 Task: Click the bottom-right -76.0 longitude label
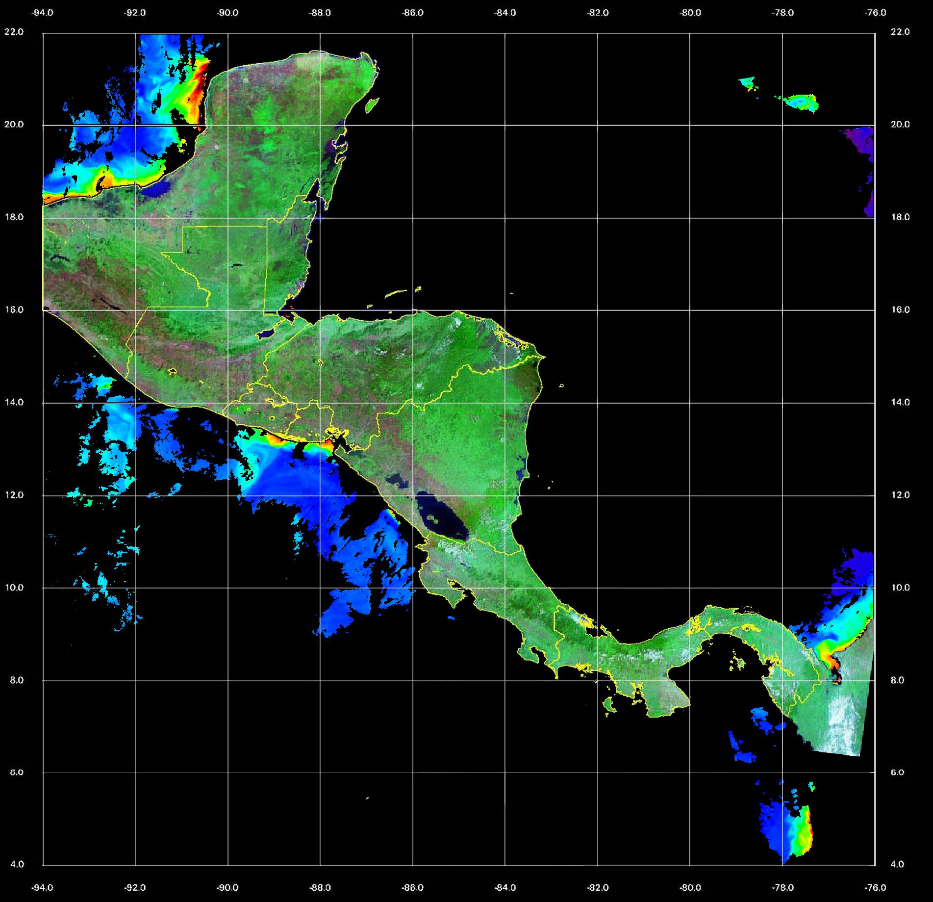[876, 888]
